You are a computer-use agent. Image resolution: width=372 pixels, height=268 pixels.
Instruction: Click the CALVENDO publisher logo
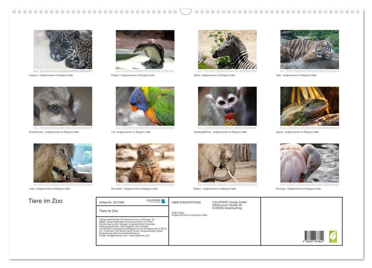pyautogui.click(x=152, y=201)
